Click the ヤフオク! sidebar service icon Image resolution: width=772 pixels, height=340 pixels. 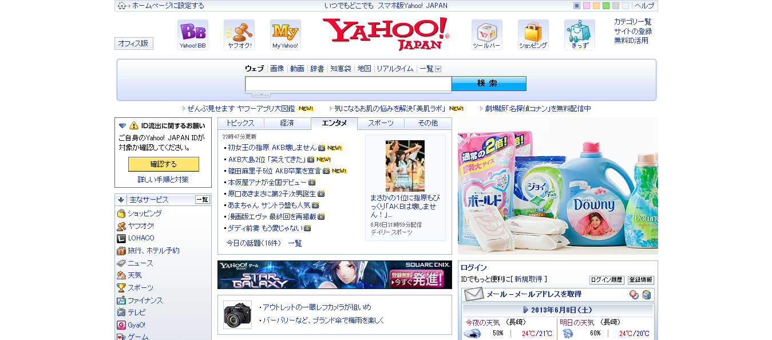click(121, 226)
